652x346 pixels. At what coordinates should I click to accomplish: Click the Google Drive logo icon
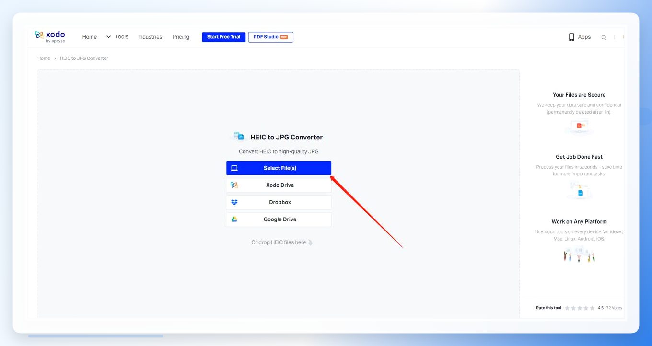[x=234, y=219]
